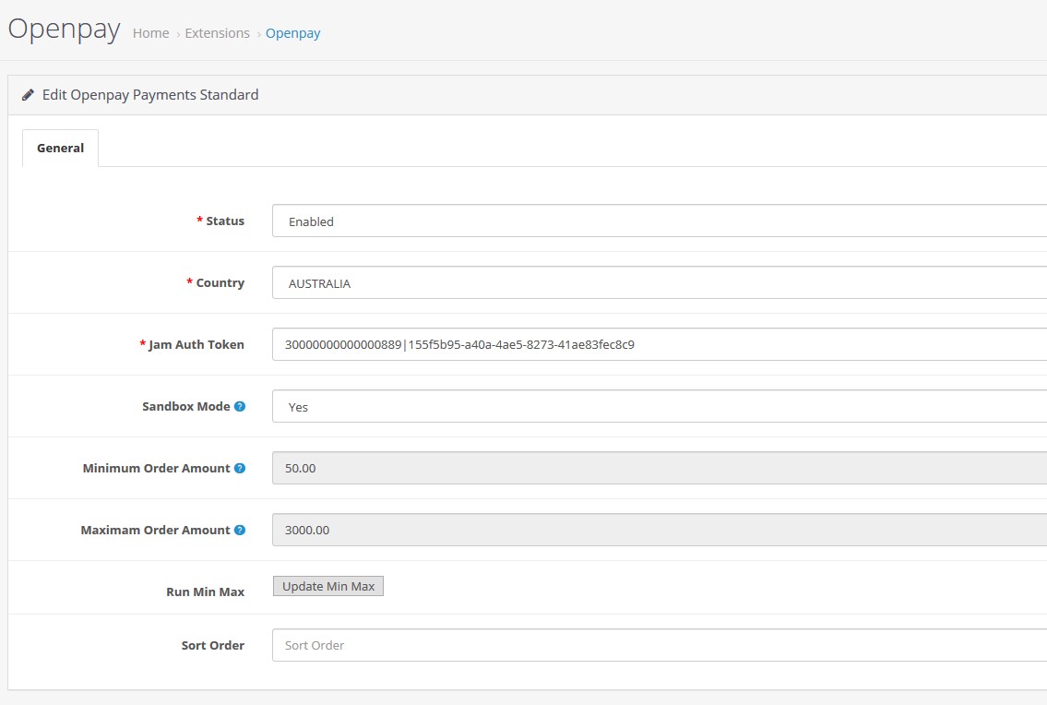
Task: Click the Maximam Order Amount help icon
Action: (x=240, y=530)
